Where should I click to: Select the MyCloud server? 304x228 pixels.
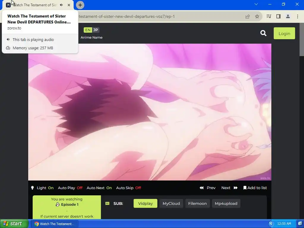[x=171, y=203]
